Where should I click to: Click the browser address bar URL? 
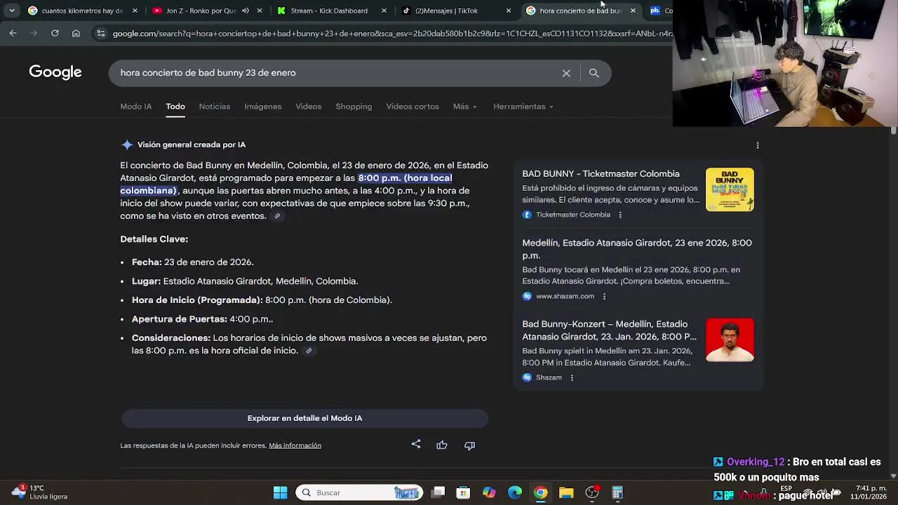click(x=391, y=33)
